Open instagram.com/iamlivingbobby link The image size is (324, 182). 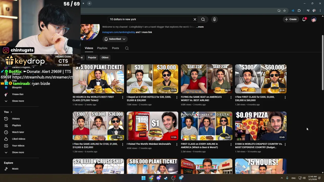click(119, 32)
